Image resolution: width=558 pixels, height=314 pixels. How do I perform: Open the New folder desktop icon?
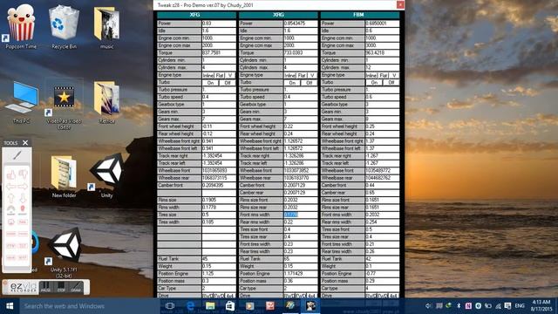click(x=64, y=176)
